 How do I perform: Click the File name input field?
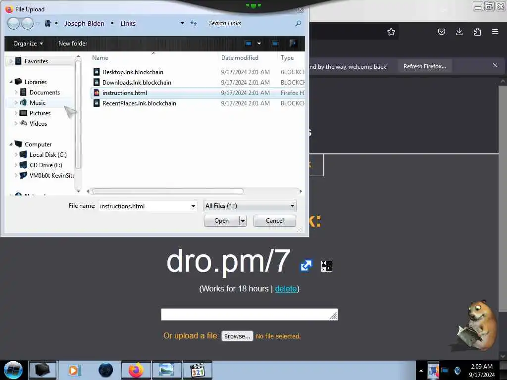144,206
